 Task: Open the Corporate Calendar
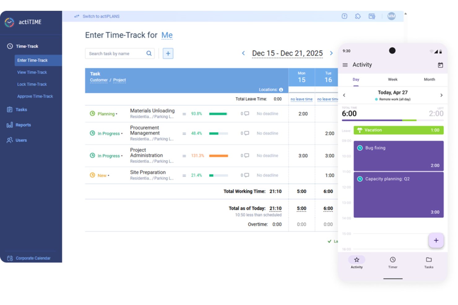pyautogui.click(x=29, y=258)
